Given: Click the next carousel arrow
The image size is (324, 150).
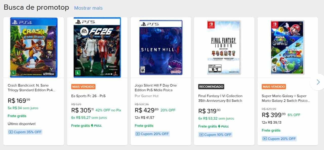Looking at the screenshot, I should pos(318,82).
